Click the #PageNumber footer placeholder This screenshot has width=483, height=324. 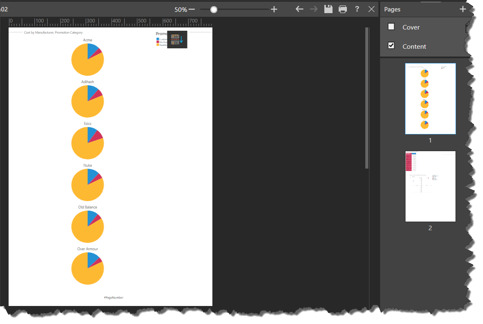(x=114, y=297)
